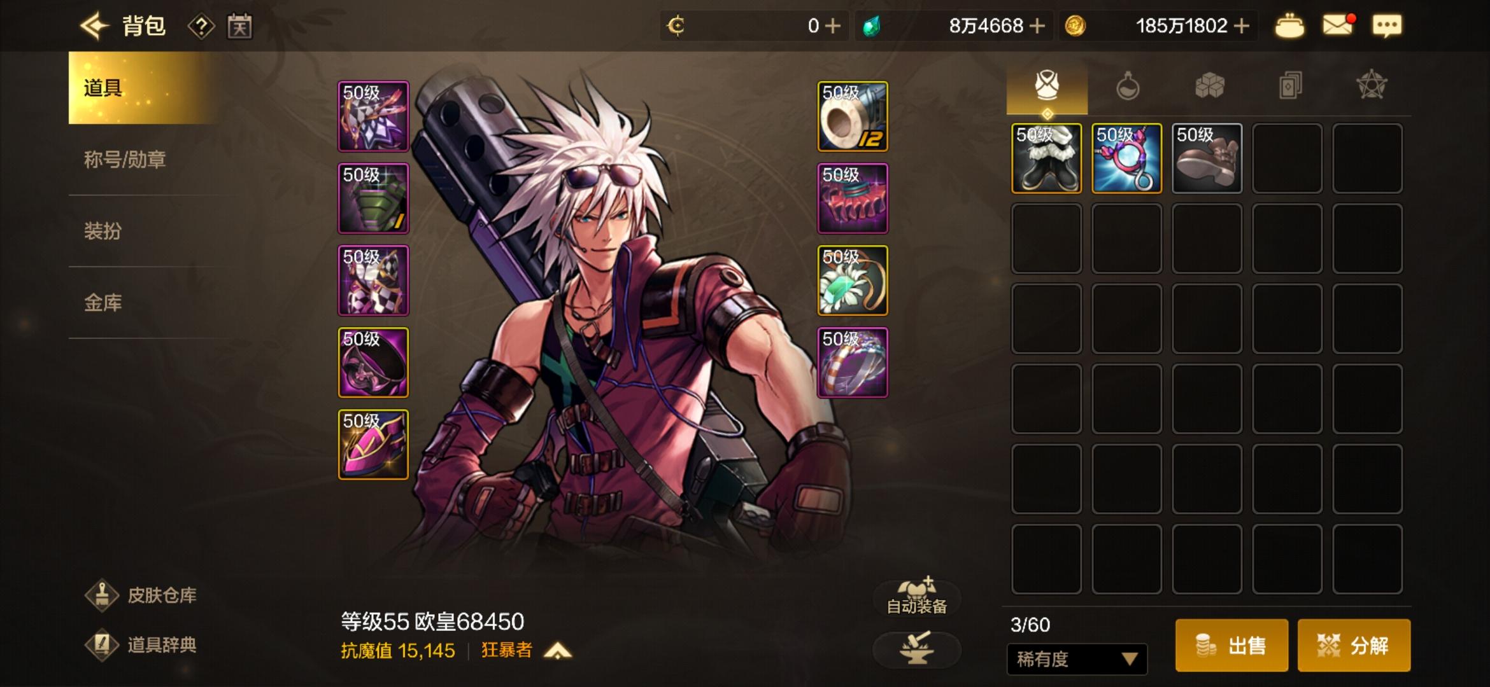Open the question mark help icon
Viewport: 1490px width, 687px height.
(x=201, y=27)
